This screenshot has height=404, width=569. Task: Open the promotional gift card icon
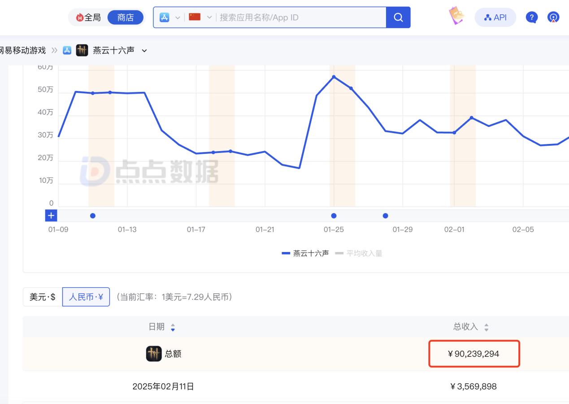click(456, 17)
